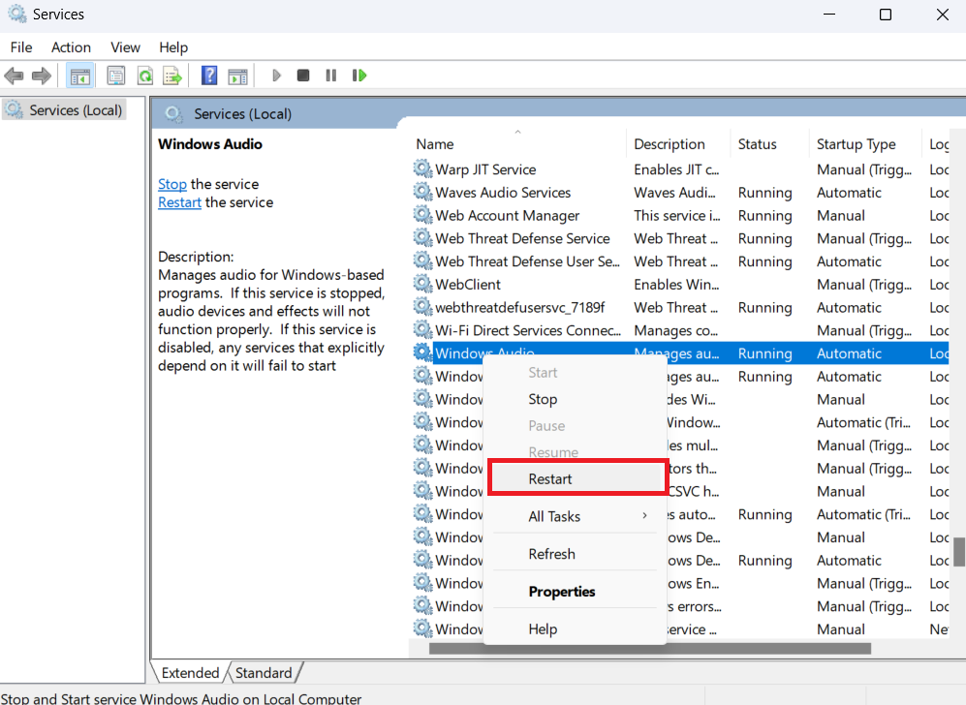The image size is (966, 705).
Task: Sort services by Name column header
Action: tap(435, 144)
